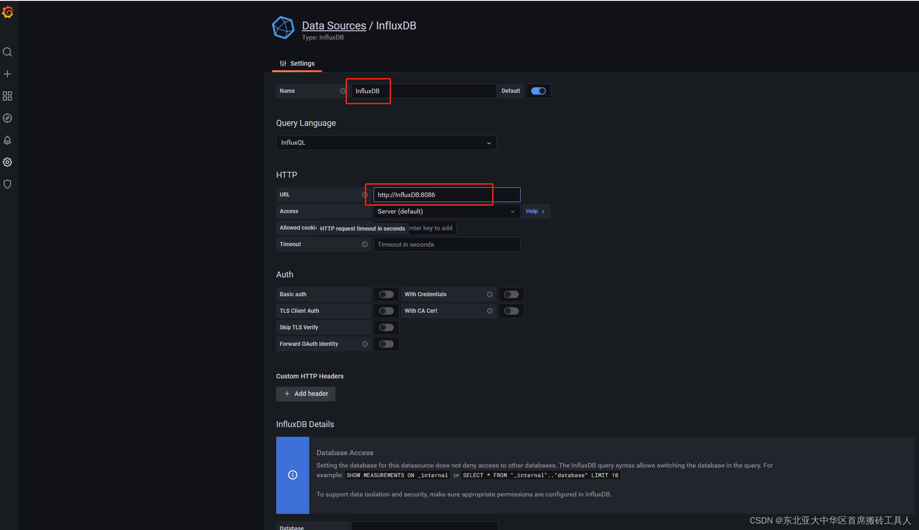Open the Configuration gear icon

coord(7,162)
